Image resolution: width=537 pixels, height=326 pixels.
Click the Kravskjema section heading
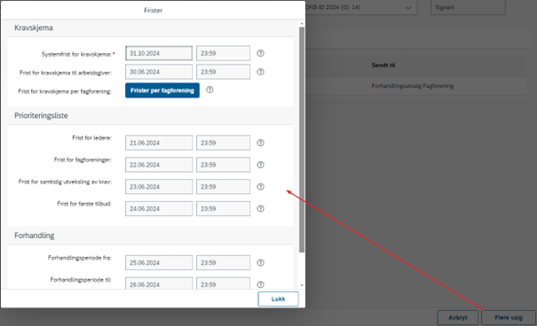pos(34,27)
